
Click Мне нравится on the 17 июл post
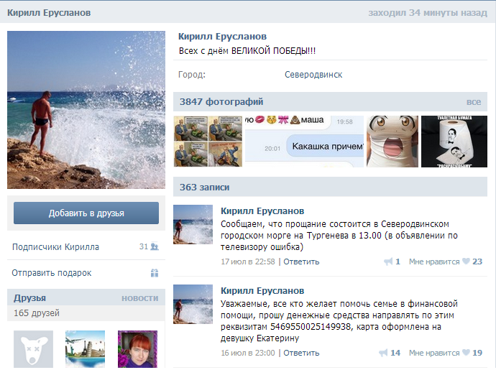click(434, 262)
